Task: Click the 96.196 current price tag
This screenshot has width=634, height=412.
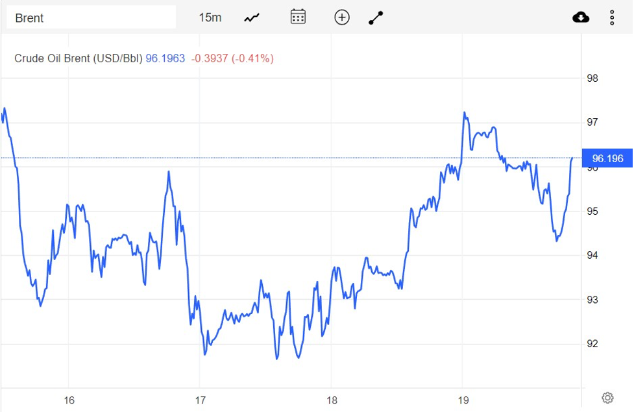Action: click(x=607, y=158)
